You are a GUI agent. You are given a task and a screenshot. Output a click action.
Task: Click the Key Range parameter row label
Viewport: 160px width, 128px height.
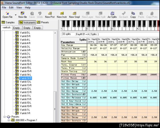coord(74,45)
